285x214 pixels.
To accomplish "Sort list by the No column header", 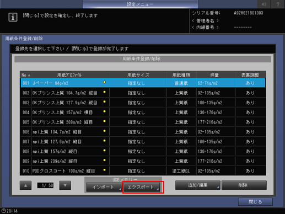I will pos(26,75).
